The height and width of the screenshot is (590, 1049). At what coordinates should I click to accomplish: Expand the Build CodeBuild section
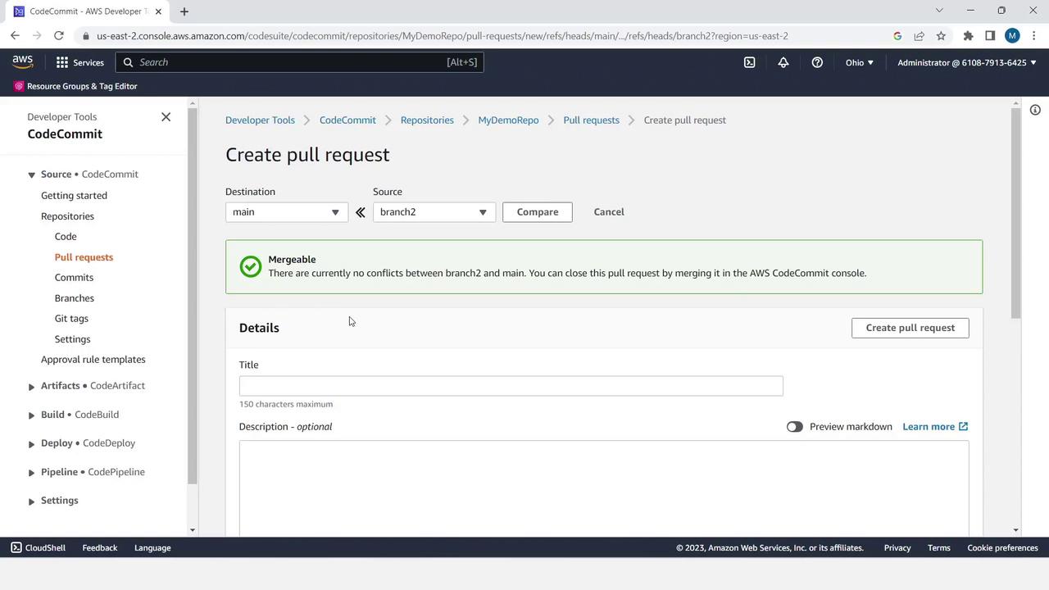31,415
